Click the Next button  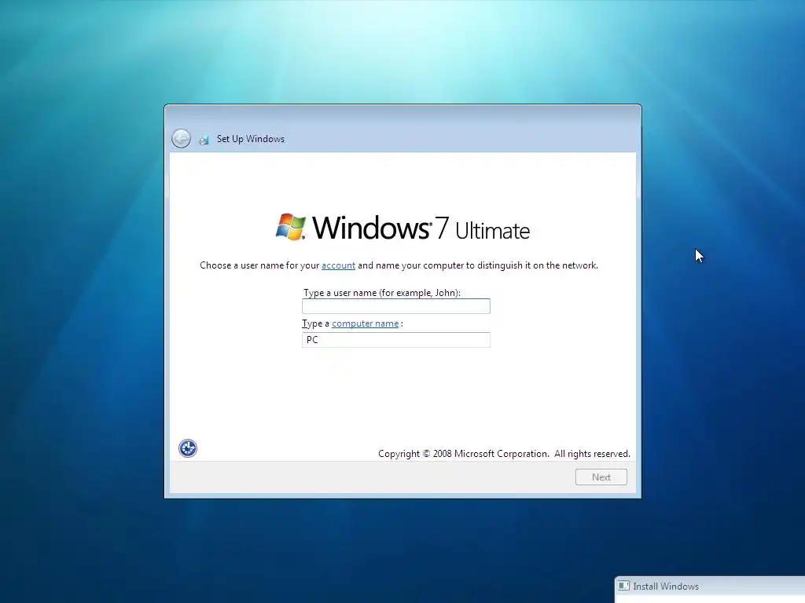pos(601,477)
